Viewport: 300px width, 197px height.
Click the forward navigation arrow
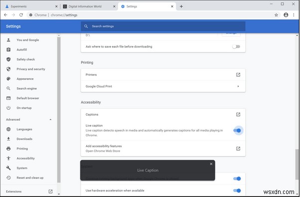[13, 15]
